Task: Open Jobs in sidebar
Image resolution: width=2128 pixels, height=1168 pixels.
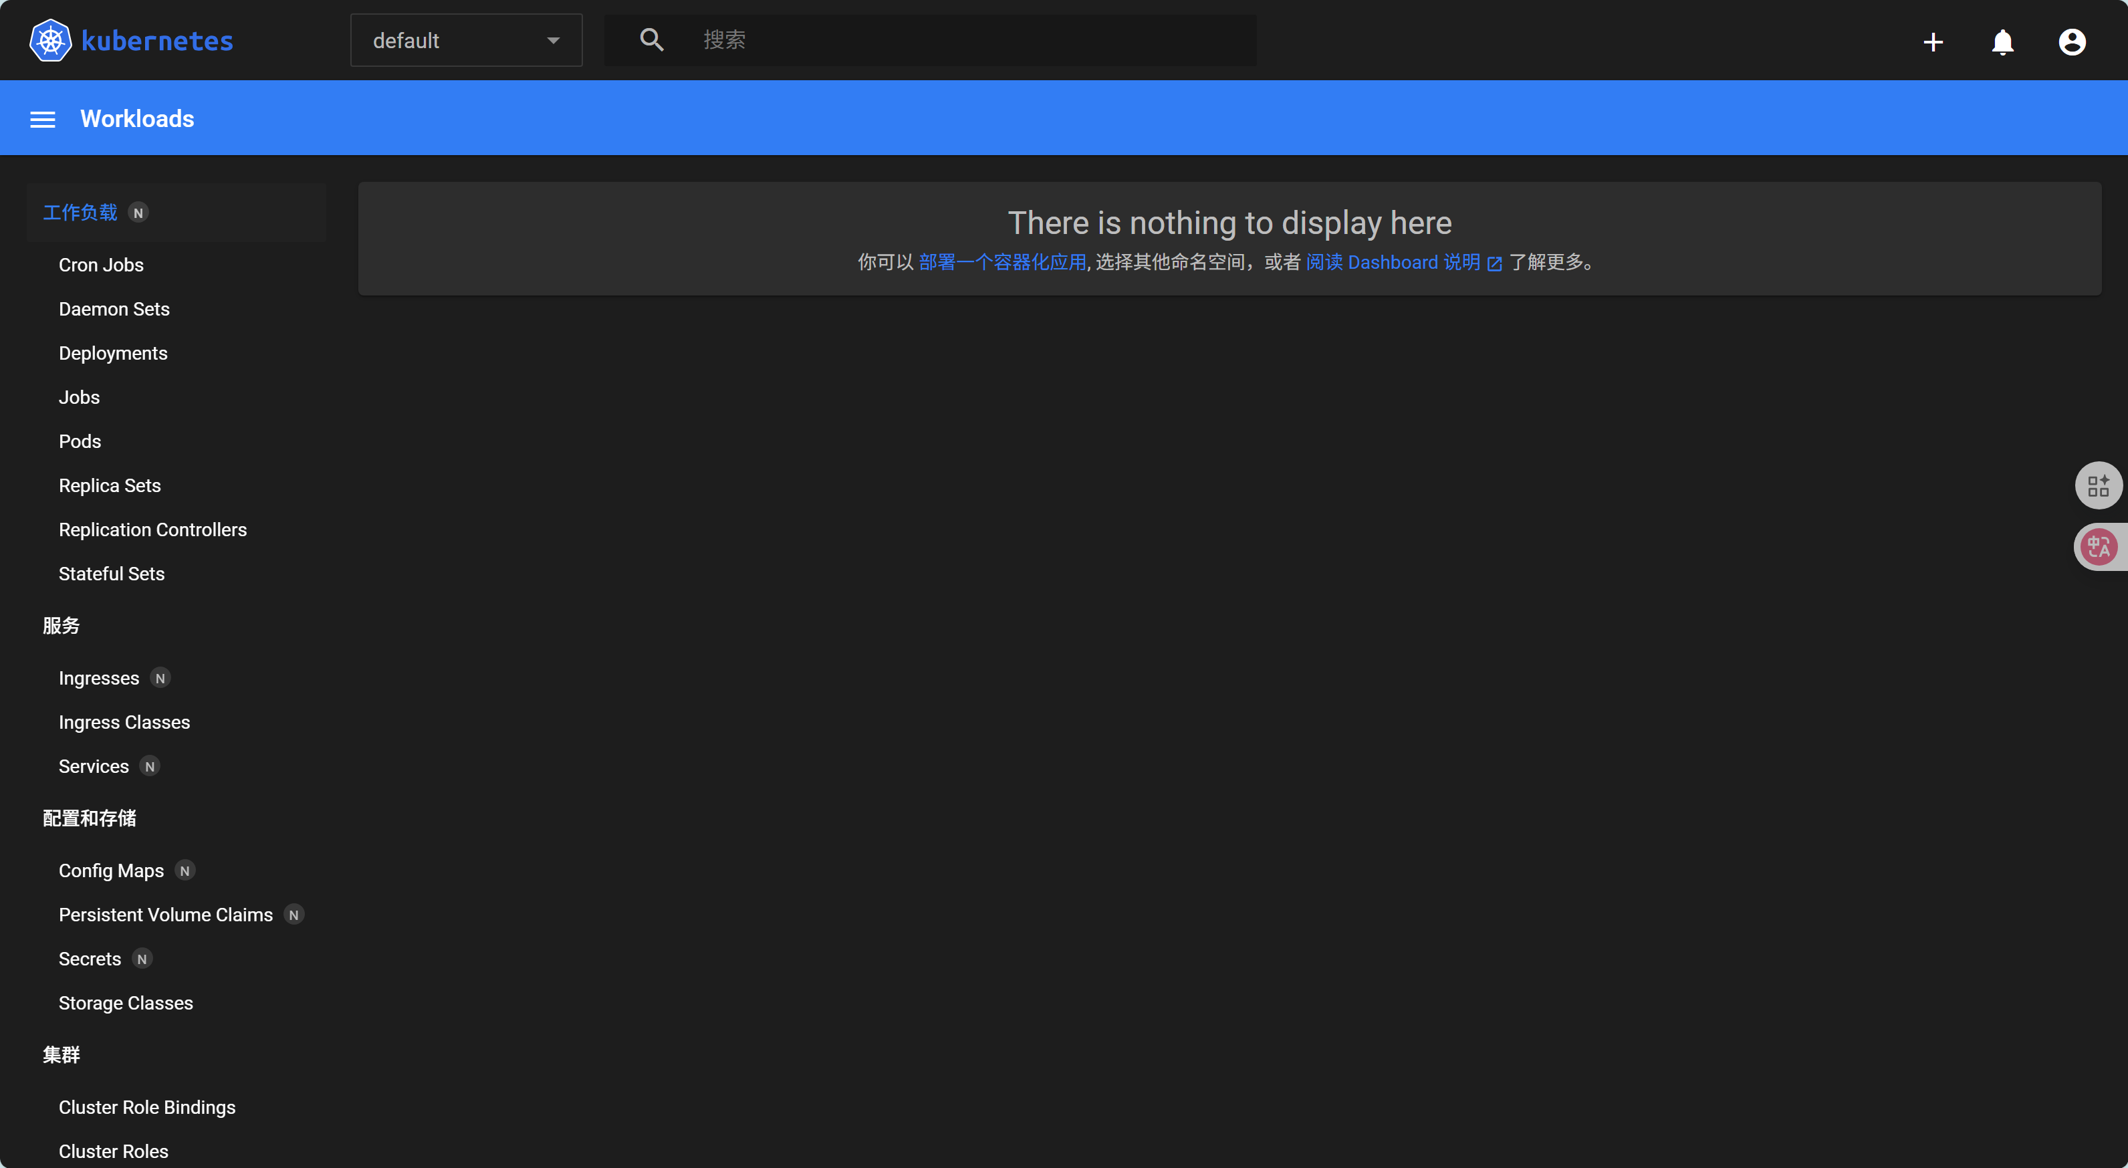Action: 78,397
